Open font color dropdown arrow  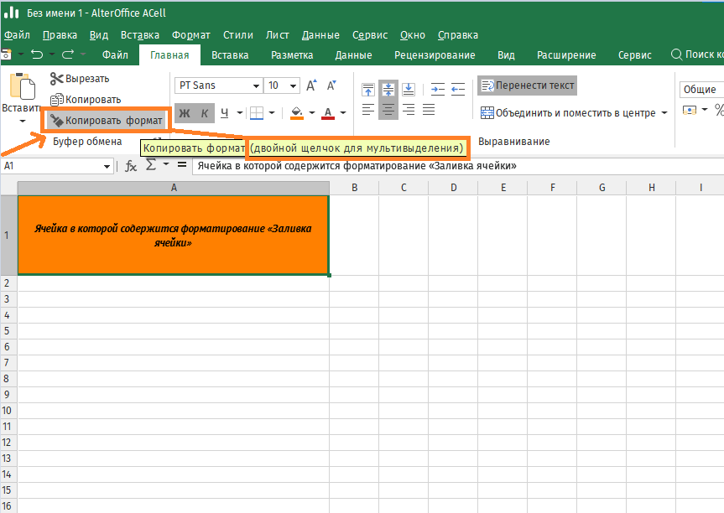point(343,112)
